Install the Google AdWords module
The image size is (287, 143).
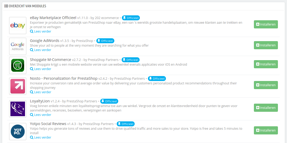coord(266,45)
